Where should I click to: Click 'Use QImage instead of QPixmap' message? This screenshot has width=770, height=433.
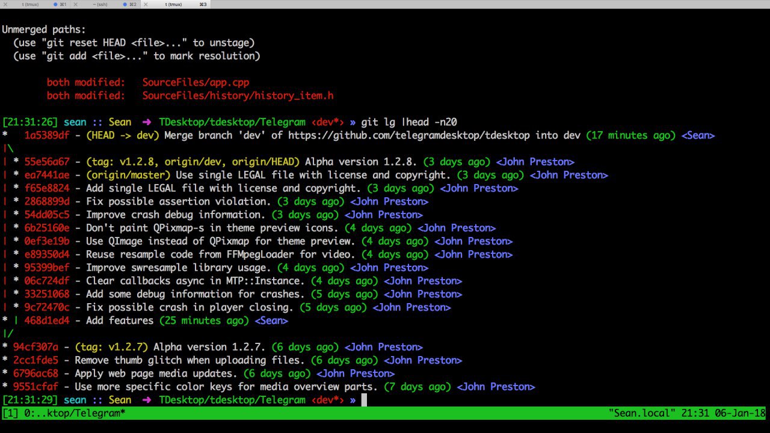[x=221, y=241]
